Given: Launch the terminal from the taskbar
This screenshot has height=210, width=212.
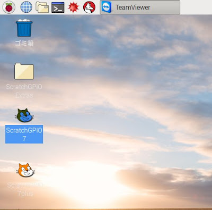Looking at the screenshot, I should pyautogui.click(x=58, y=7).
